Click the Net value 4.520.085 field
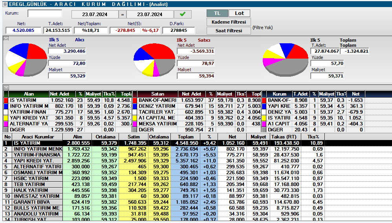Screen dimensions: 392x223 [23, 30]
